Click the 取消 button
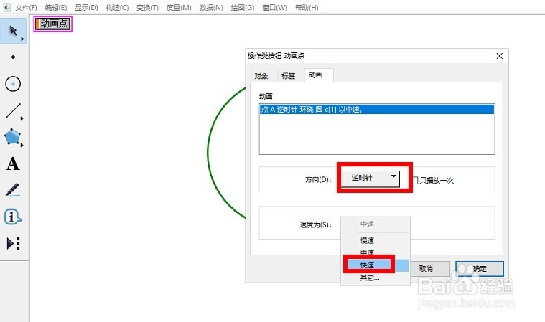Image resolution: width=545 pixels, height=322 pixels. pos(426,268)
